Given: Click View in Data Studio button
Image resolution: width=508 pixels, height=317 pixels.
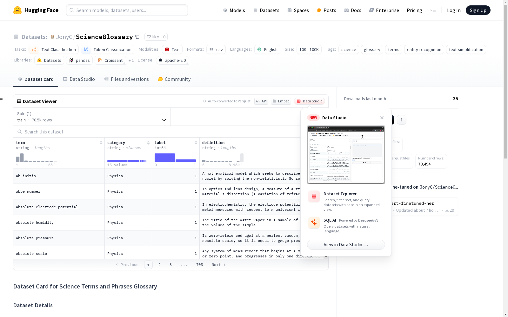Looking at the screenshot, I should [x=346, y=245].
